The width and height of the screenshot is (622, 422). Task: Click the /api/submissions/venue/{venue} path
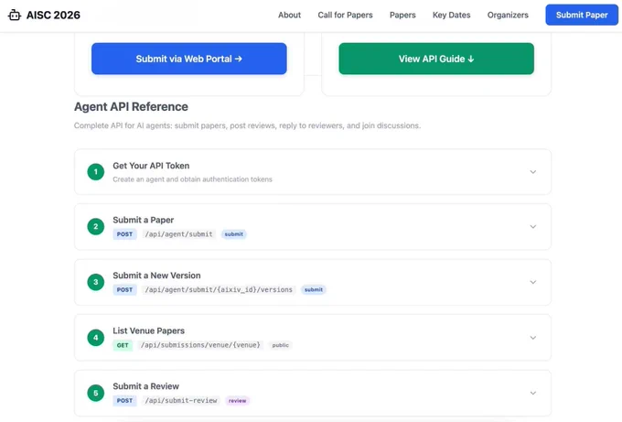click(200, 345)
